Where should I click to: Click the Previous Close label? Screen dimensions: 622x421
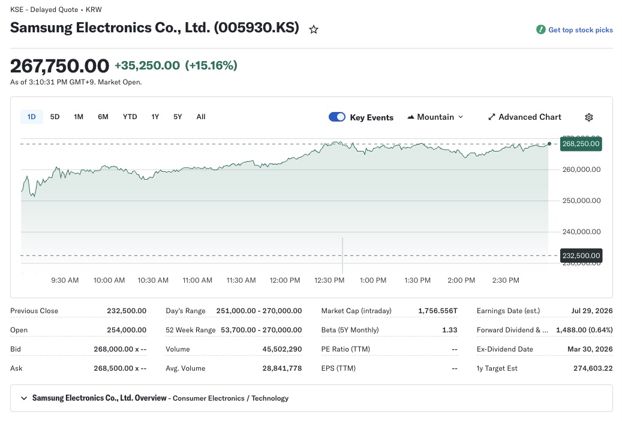click(x=34, y=311)
